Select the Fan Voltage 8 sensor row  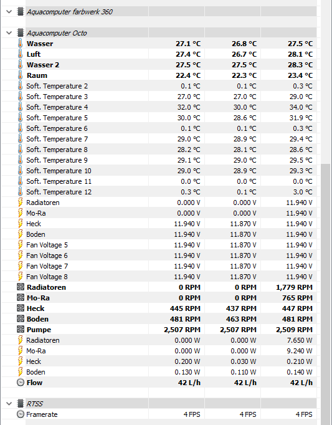(159, 277)
